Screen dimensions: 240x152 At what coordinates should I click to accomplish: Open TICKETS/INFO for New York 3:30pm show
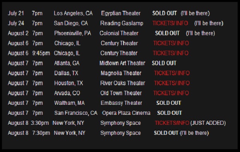(x=172, y=123)
